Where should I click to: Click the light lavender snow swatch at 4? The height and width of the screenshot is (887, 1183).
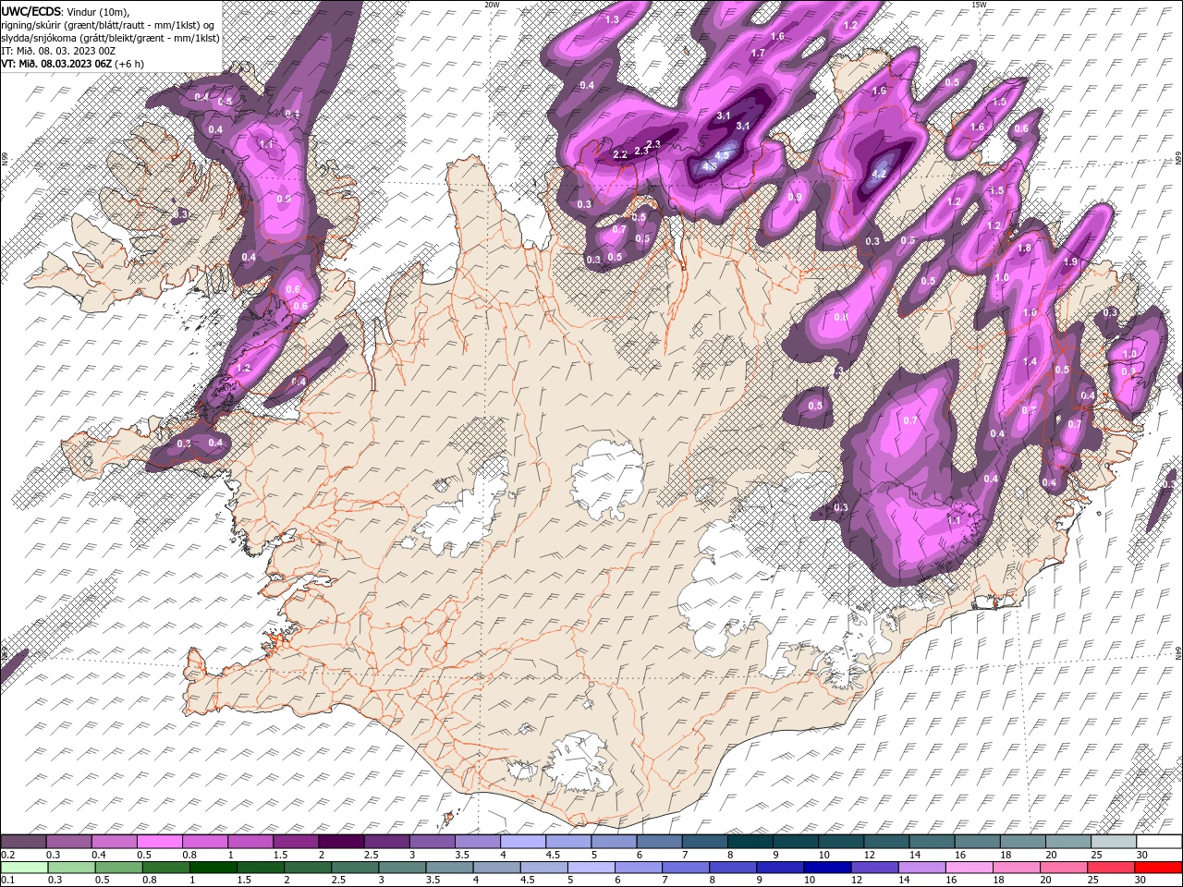pyautogui.click(x=523, y=842)
